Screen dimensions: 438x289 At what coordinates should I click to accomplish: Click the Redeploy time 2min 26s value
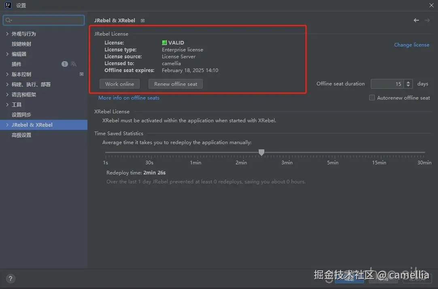pyautogui.click(x=155, y=172)
